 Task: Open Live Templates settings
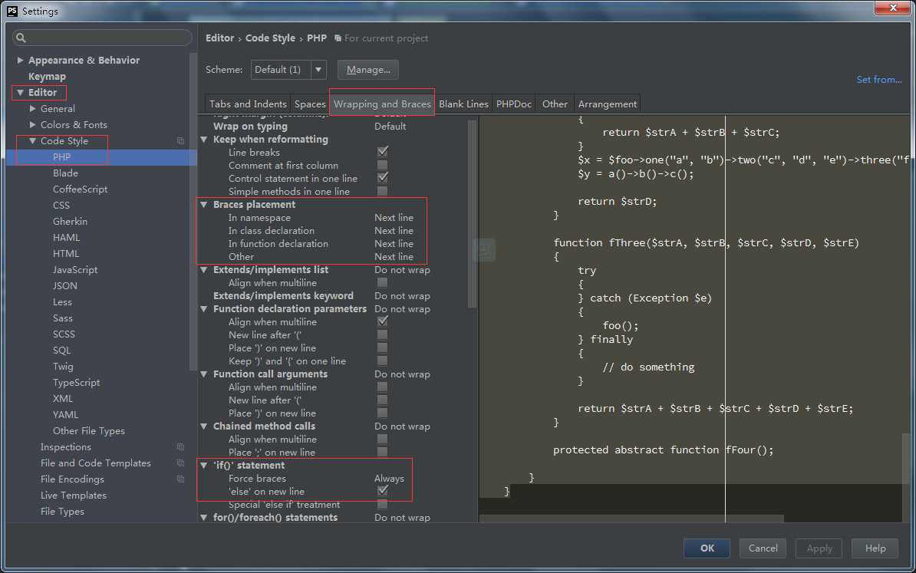(x=73, y=496)
